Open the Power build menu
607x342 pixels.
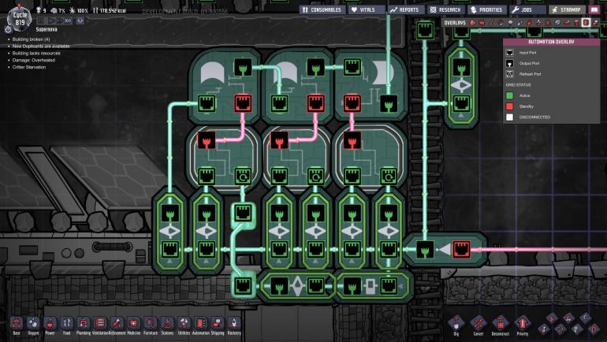[x=50, y=324]
